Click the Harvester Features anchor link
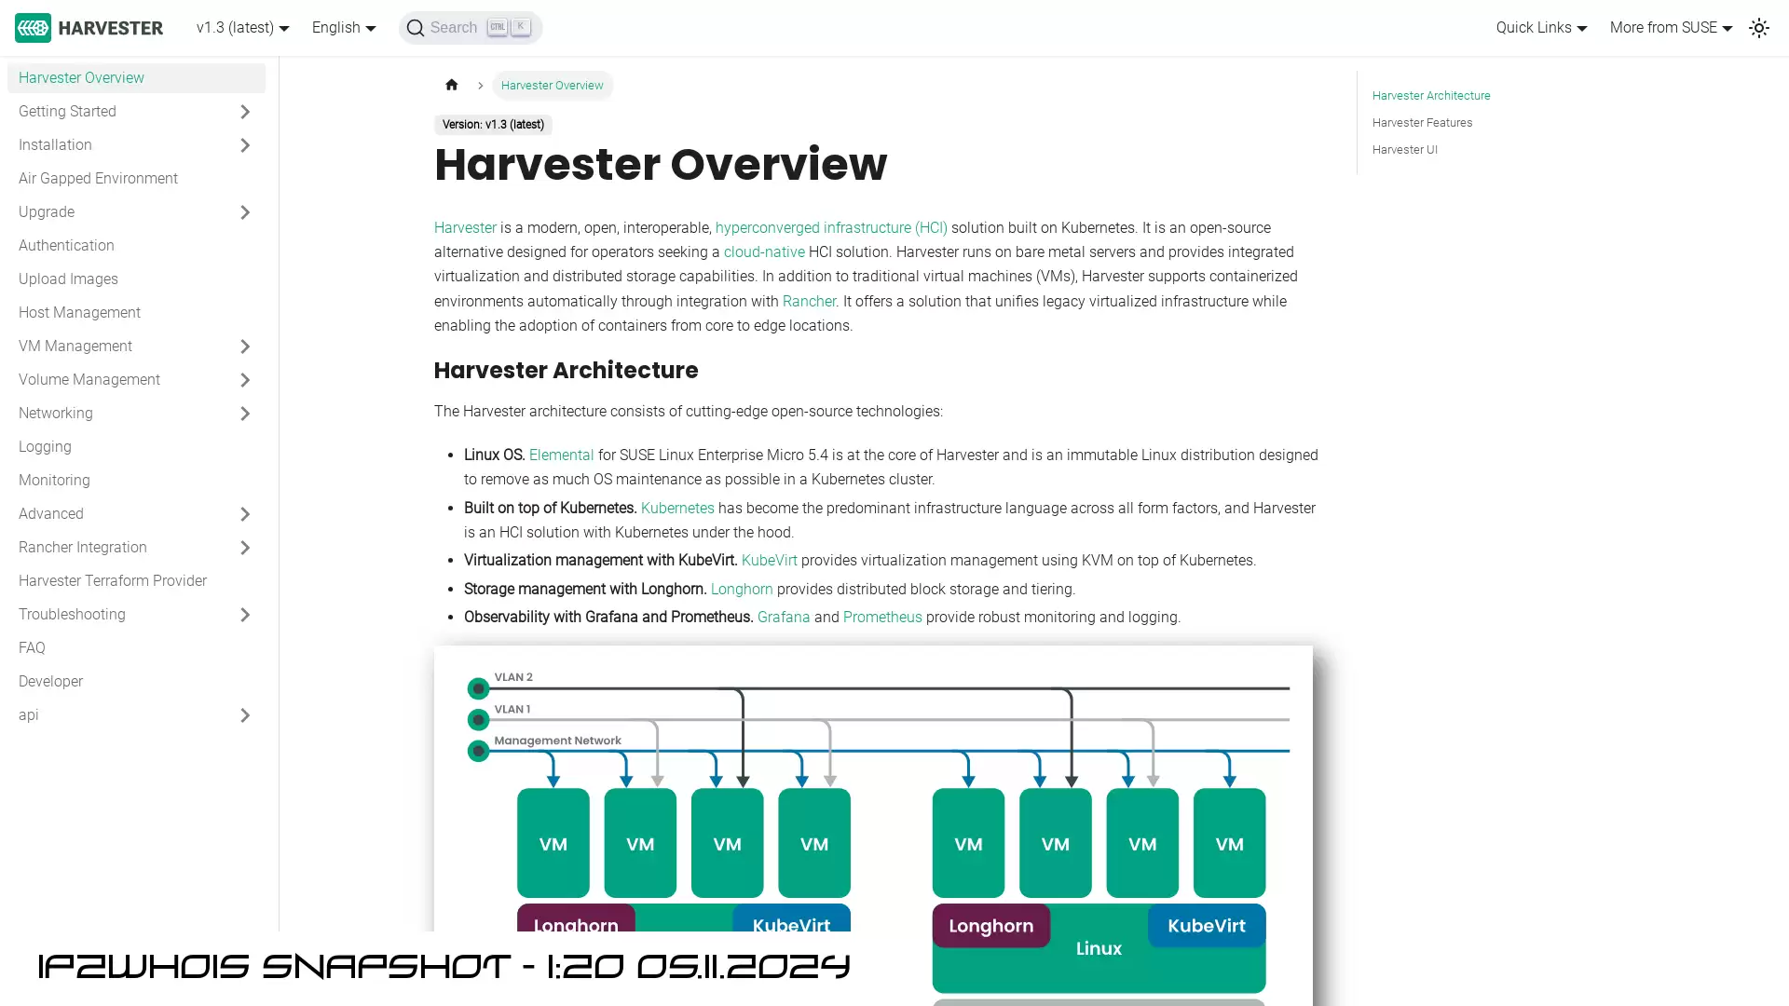Image resolution: width=1789 pixels, height=1006 pixels. coord(1422,122)
